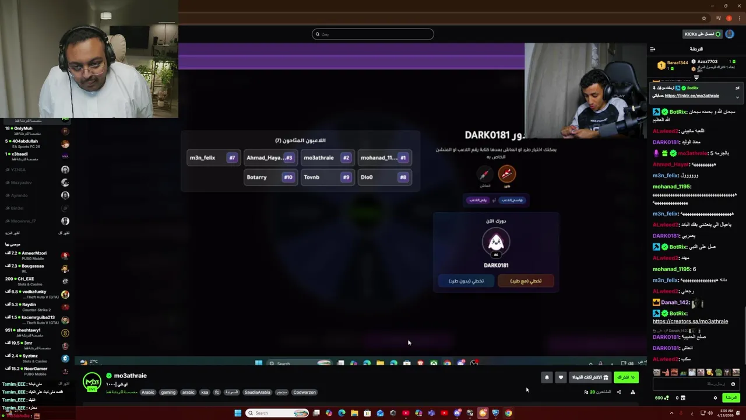Open Google Chrome from the taskbar
746x420 pixels.
pyautogui.click(x=508, y=413)
